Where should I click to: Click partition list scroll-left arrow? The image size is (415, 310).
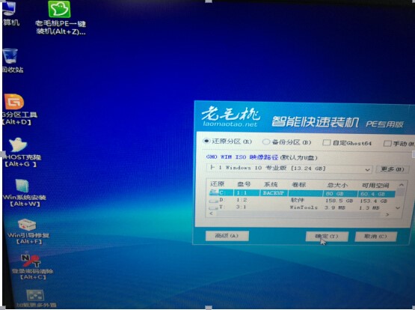coord(211,213)
